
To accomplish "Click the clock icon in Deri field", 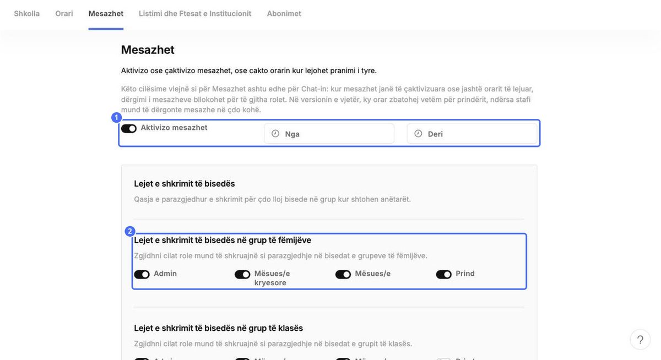I will (x=418, y=134).
